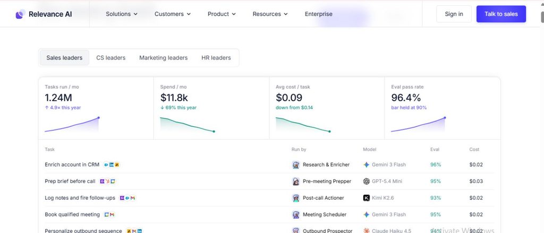This screenshot has width=544, height=233.
Task: Click the Gmail icon in Book qualified meeting row
Action: 112,214
